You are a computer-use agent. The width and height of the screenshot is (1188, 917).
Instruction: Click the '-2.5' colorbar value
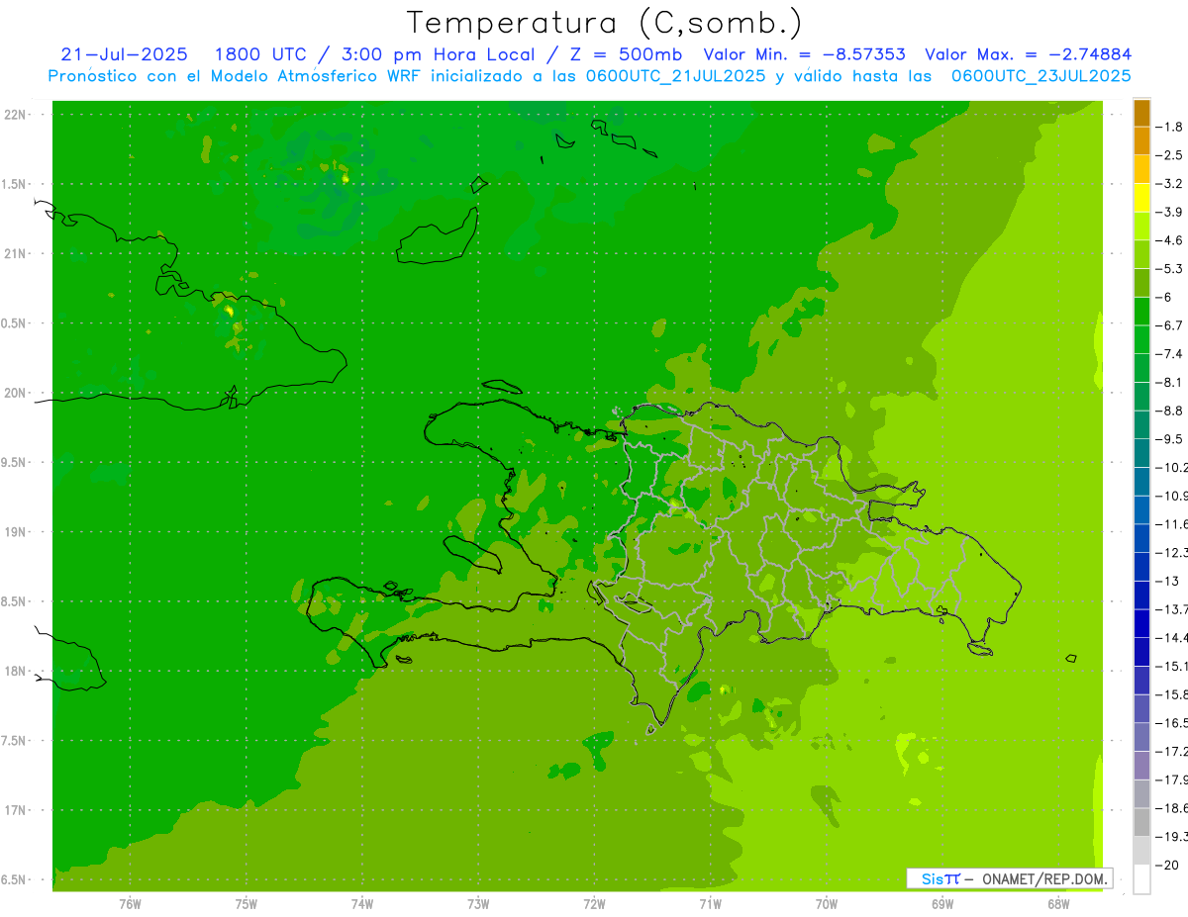[1169, 155]
